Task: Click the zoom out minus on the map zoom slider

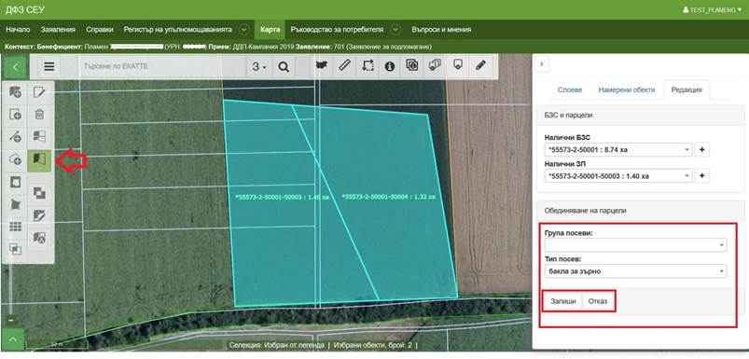Action: (10, 321)
